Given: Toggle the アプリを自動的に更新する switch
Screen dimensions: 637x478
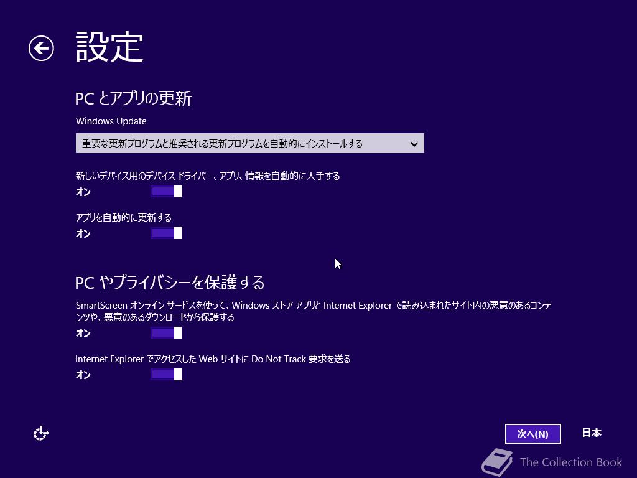Looking at the screenshot, I should pyautogui.click(x=166, y=233).
